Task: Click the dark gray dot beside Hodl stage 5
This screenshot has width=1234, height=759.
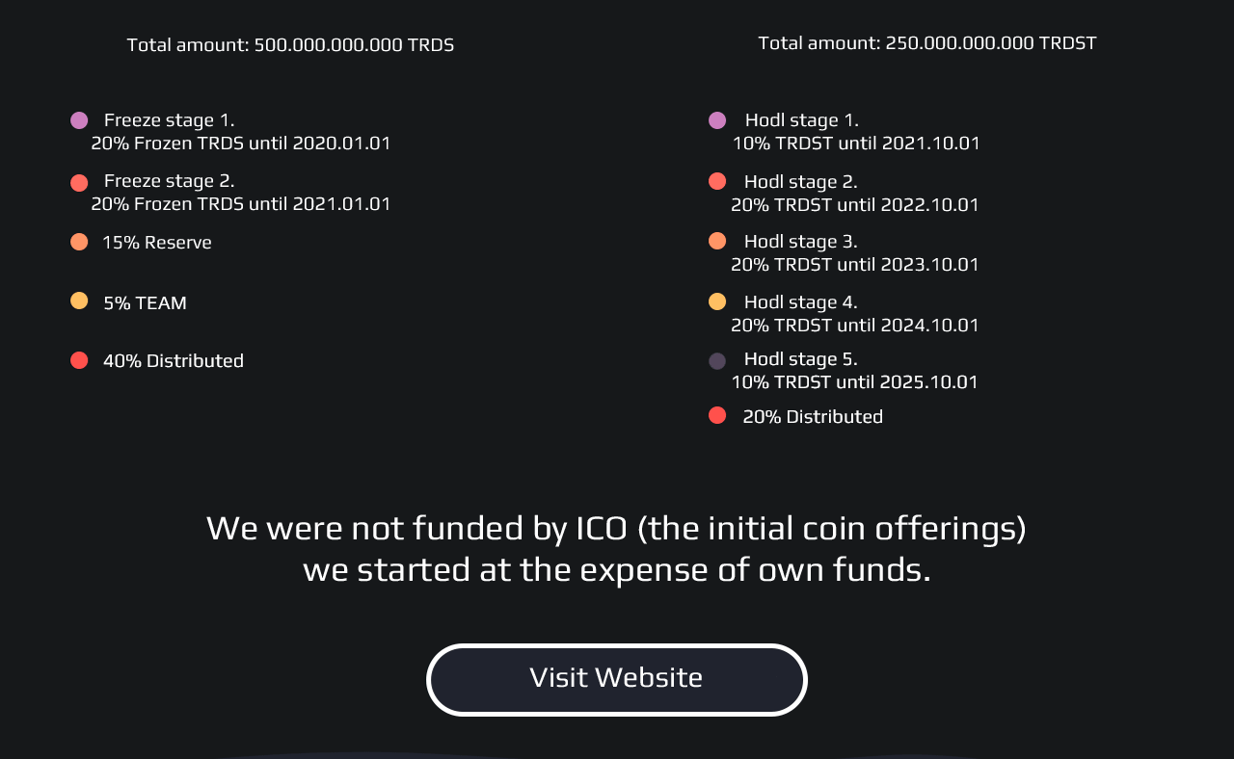Action: click(x=717, y=361)
